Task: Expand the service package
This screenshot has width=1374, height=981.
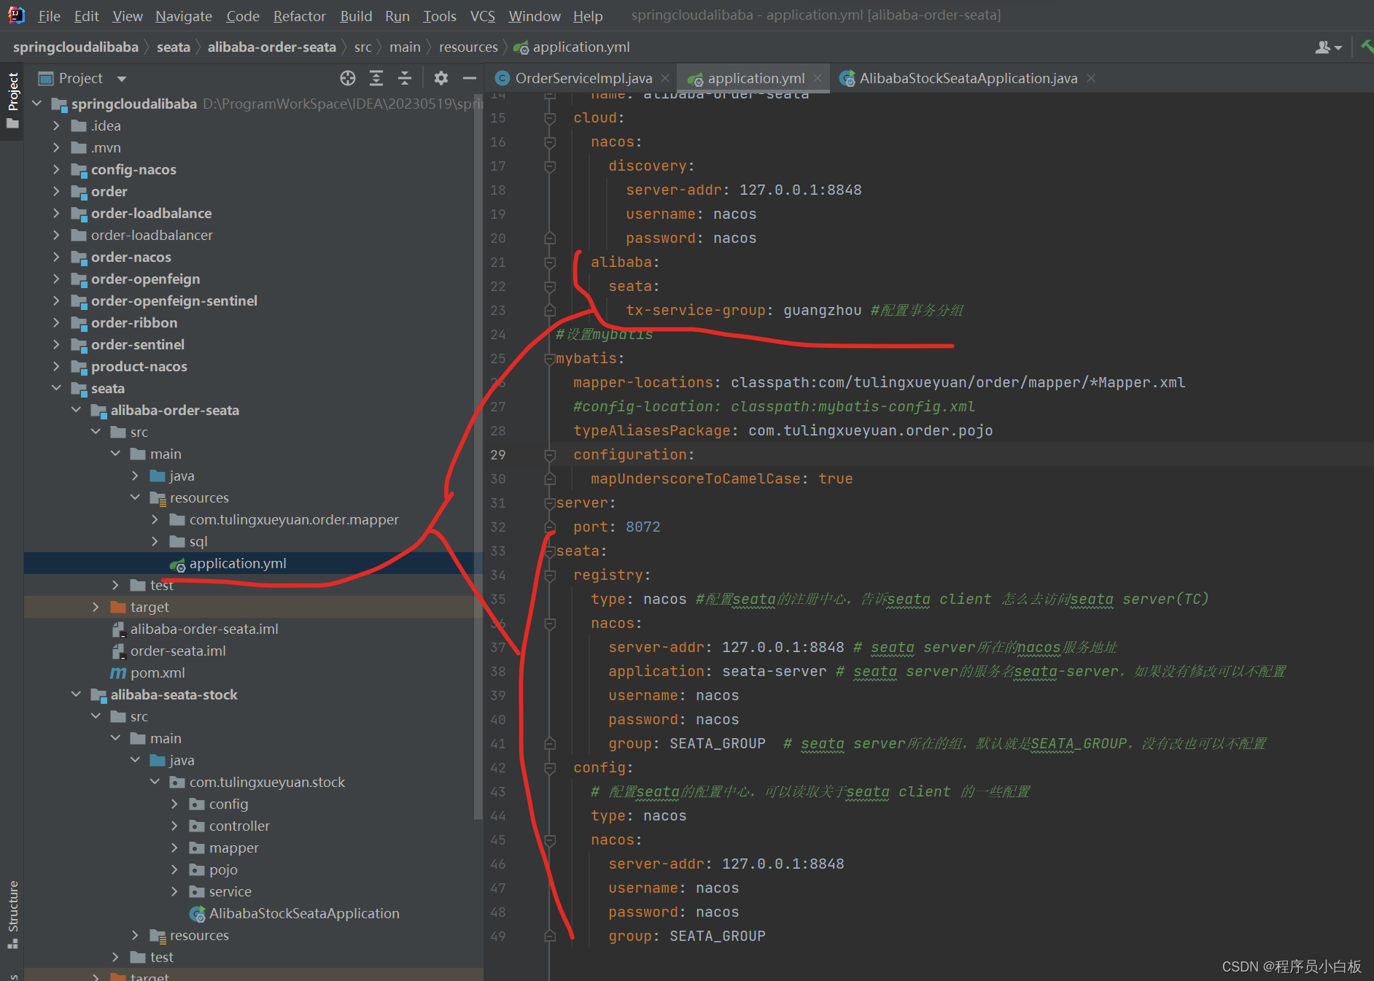Action: (x=174, y=891)
